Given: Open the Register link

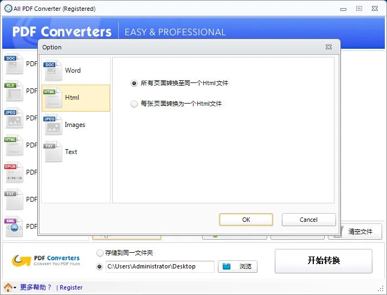Looking at the screenshot, I should (71, 287).
